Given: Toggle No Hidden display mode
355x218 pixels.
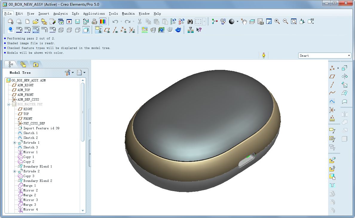Looking at the screenshot, I should click(78, 30).
